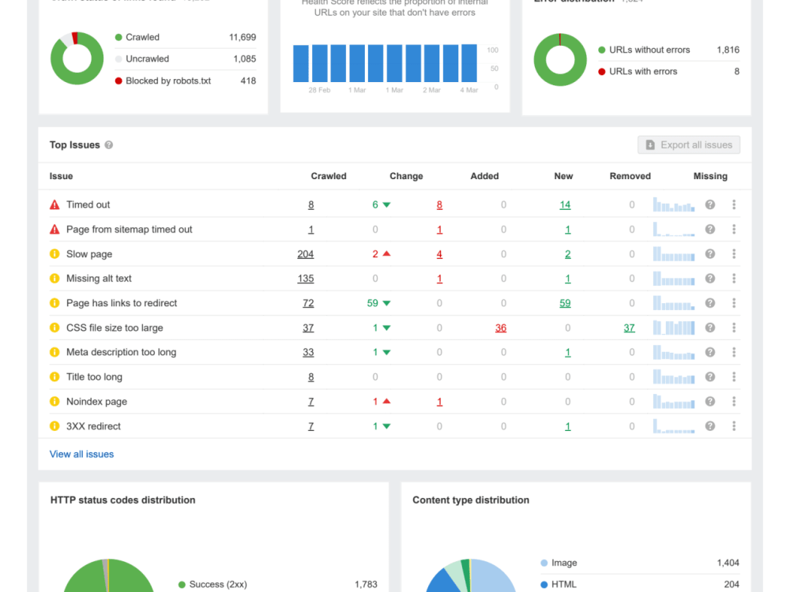Click Noindex page issue name

pyautogui.click(x=96, y=402)
